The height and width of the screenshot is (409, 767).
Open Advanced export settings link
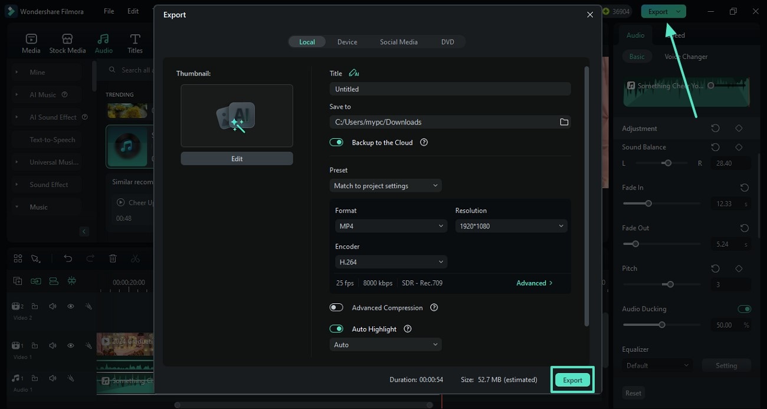pyautogui.click(x=535, y=283)
